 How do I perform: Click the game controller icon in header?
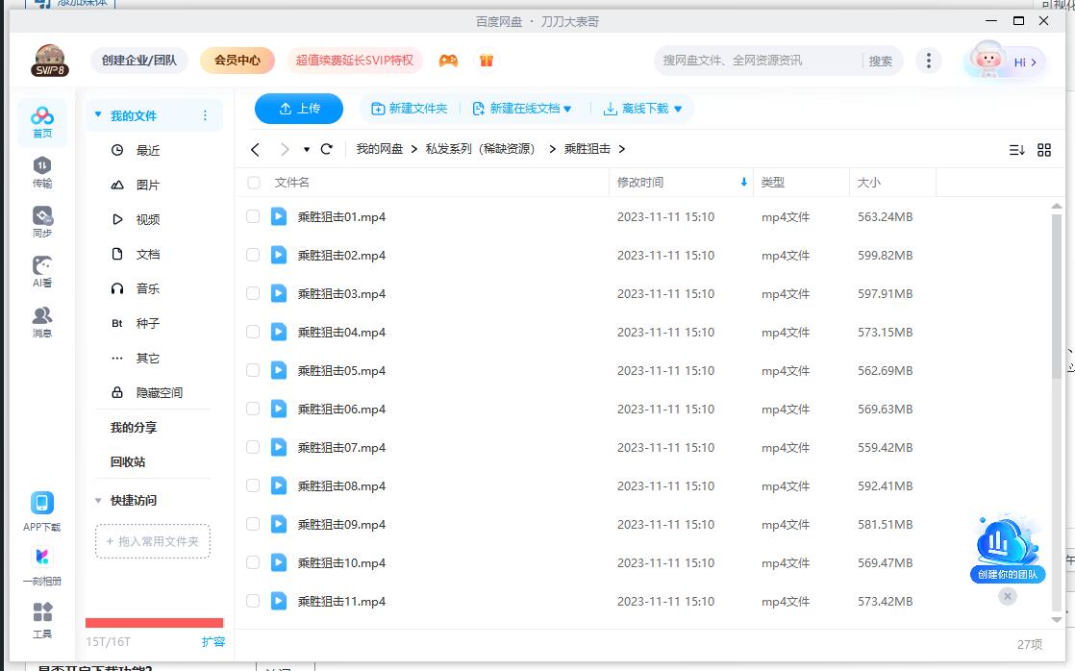click(448, 61)
